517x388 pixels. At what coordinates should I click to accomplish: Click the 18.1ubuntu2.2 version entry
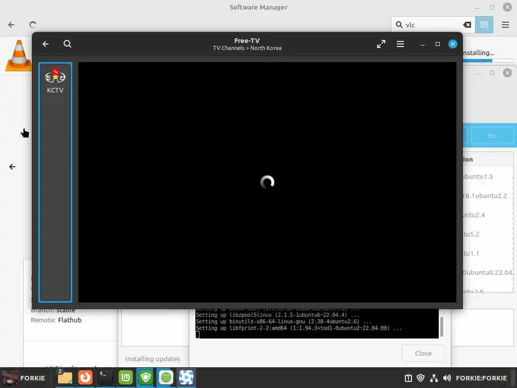tap(485, 196)
